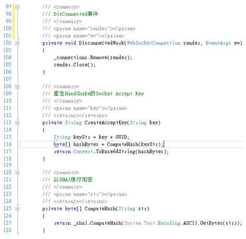This screenshot has width=246, height=239.
Task: Click the hashBytes variable declaration on line 116
Action: tap(86, 144)
